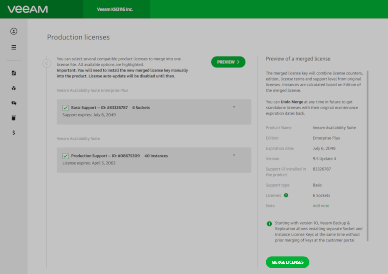The height and width of the screenshot is (274, 388).
Task: Click the Undo Merge bold text
Action: [x=292, y=102]
